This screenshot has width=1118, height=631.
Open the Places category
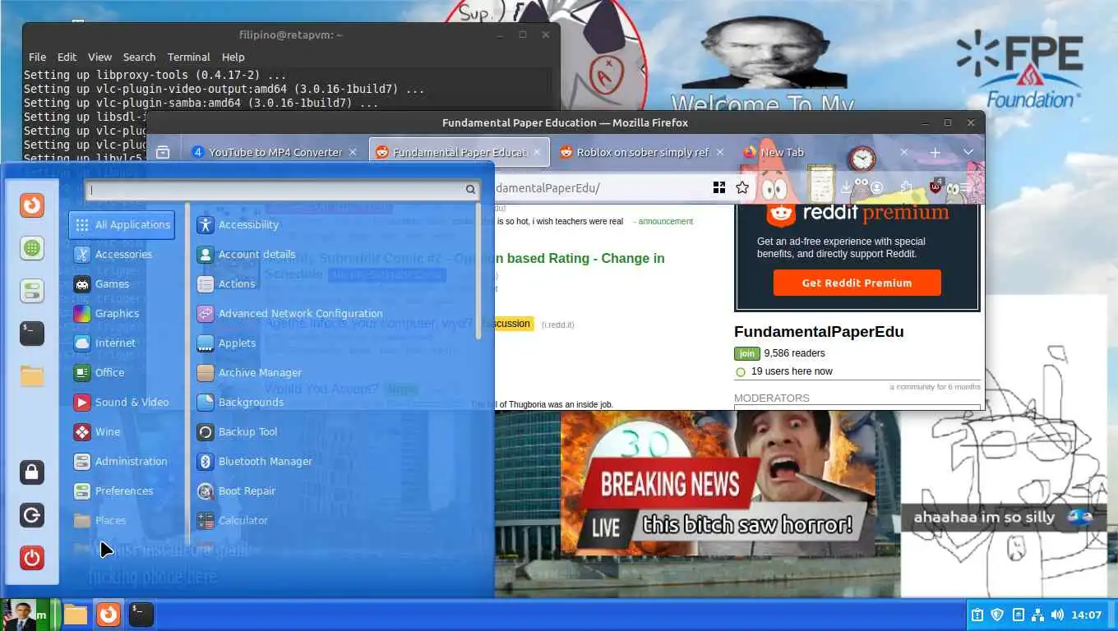(122, 520)
